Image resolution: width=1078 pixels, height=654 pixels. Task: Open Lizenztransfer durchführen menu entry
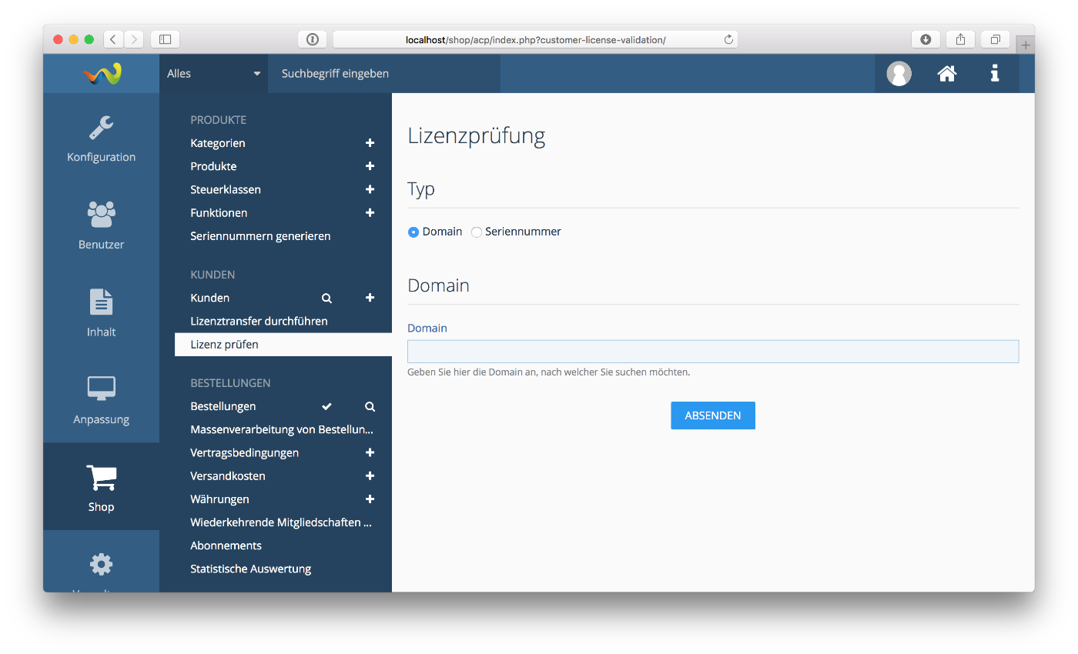click(x=259, y=321)
